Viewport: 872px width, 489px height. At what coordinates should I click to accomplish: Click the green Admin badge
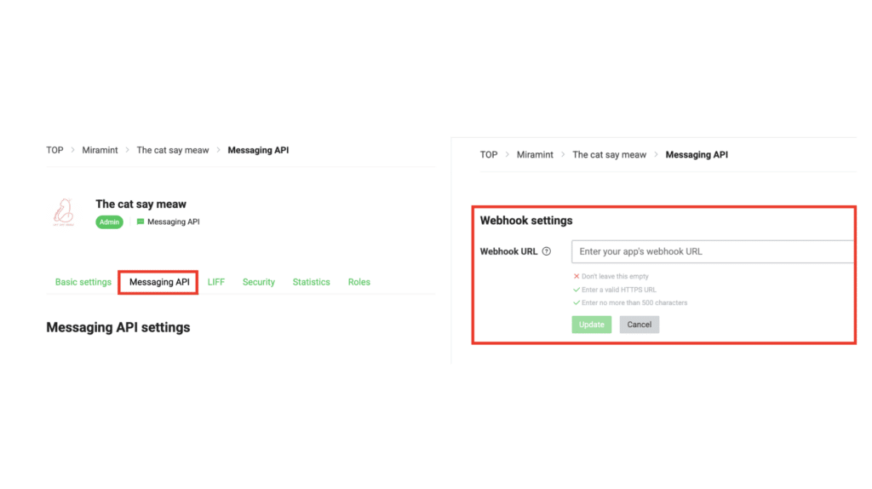click(x=109, y=221)
